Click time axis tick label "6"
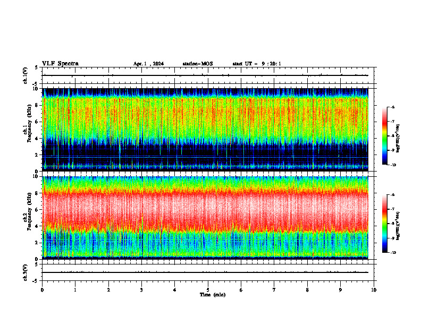The width and height of the screenshot is (421, 325). [x=241, y=290]
